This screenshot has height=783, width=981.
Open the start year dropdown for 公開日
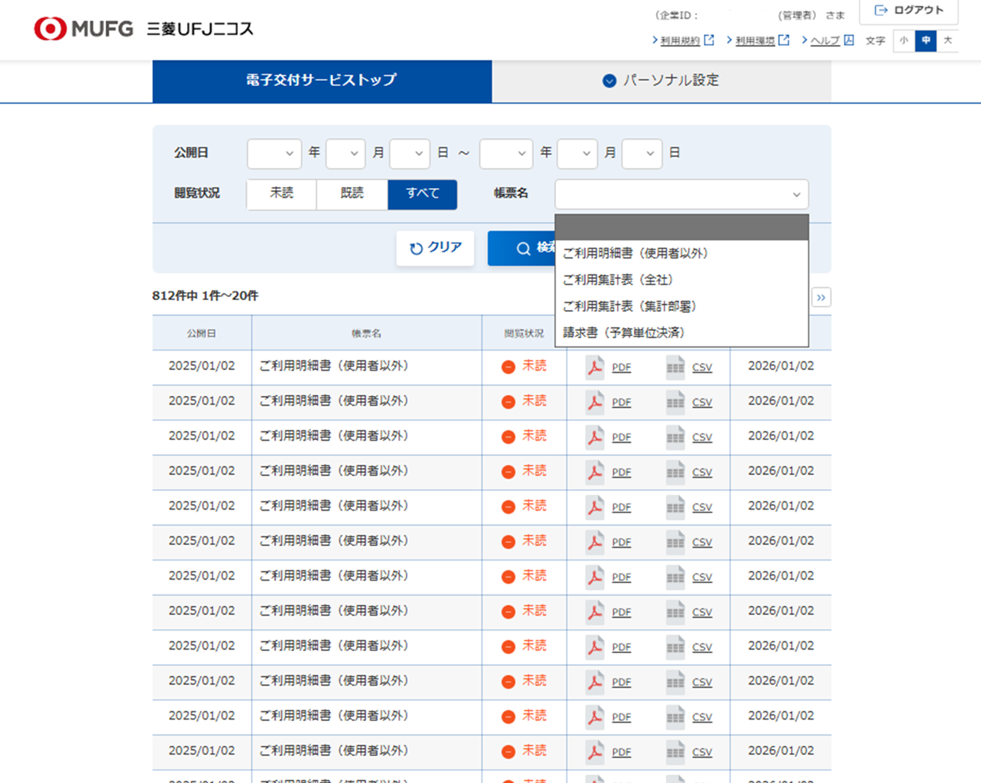(274, 153)
